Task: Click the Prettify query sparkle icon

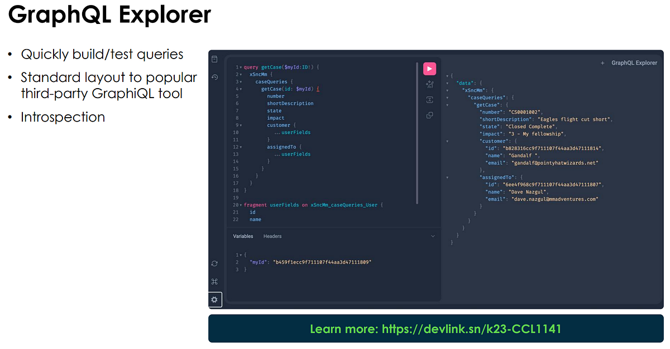Action: click(x=429, y=84)
